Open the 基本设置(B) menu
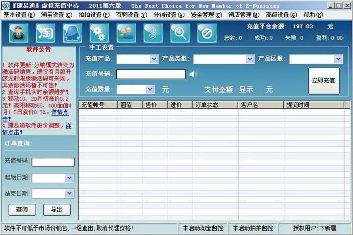353x235 pixels. (19, 15)
